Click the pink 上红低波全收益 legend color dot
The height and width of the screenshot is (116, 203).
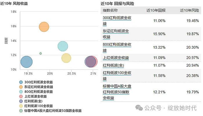pyautogui.click(x=21, y=96)
